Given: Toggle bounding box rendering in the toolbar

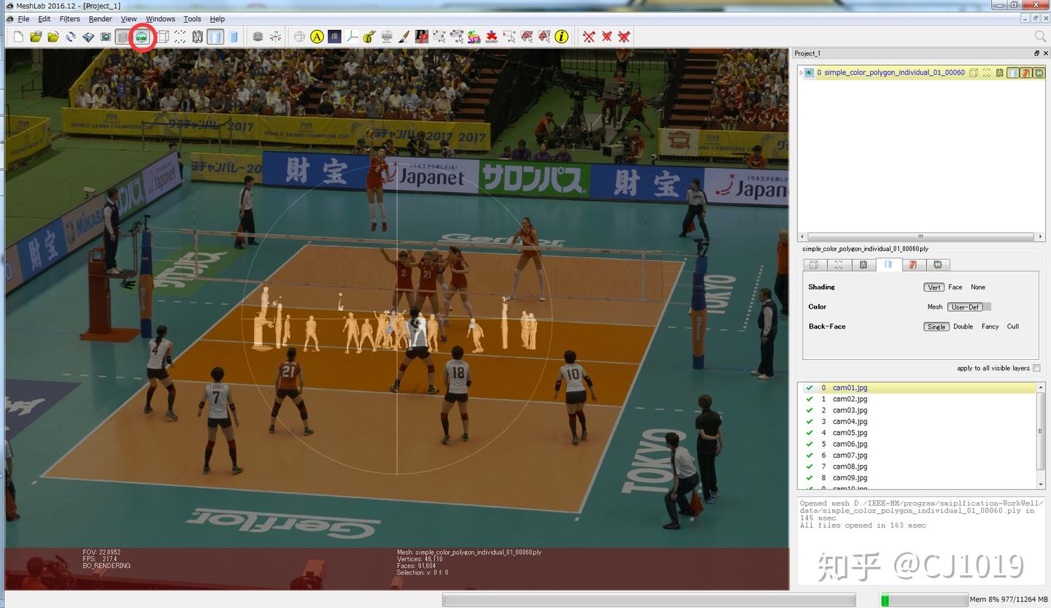Looking at the screenshot, I should 163,36.
